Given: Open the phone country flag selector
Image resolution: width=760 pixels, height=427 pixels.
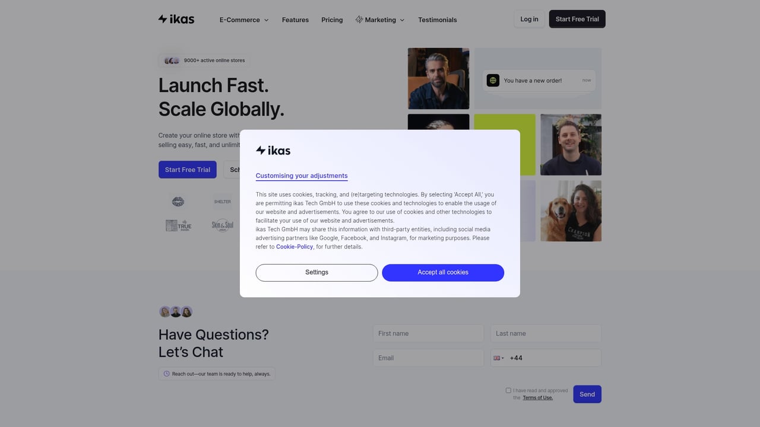Looking at the screenshot, I should point(498,358).
